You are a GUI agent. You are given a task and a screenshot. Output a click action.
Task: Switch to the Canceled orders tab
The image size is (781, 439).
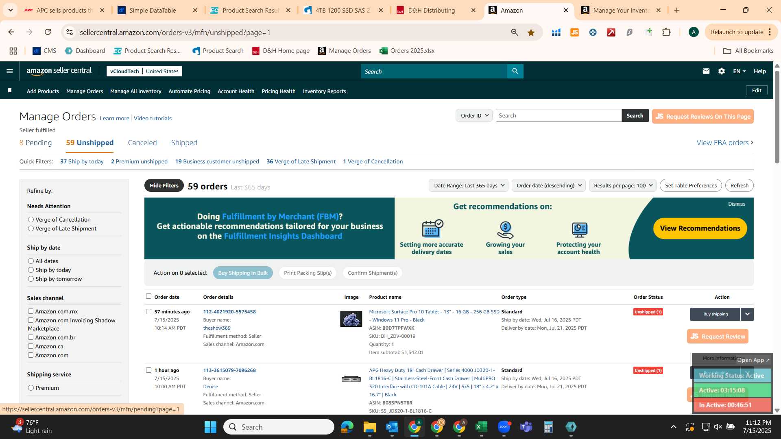click(142, 143)
